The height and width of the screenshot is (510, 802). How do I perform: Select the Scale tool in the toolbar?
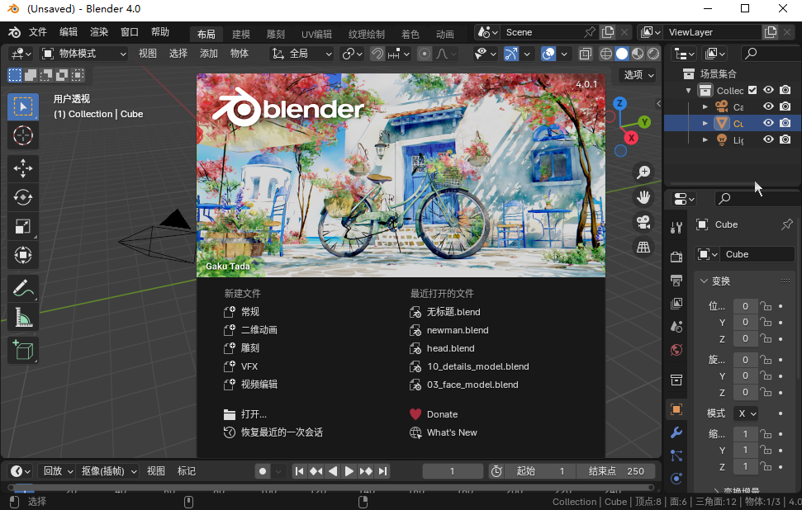coord(23,226)
